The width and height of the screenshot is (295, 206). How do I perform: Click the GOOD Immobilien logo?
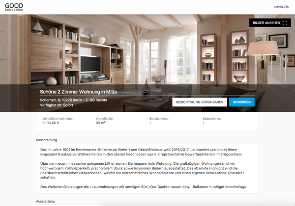pos(14,7)
